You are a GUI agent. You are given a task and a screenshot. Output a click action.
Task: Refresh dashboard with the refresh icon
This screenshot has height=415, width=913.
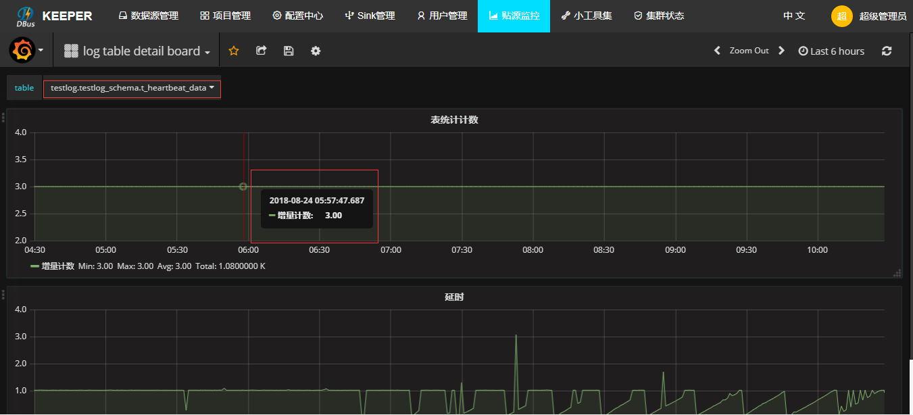pyautogui.click(x=887, y=51)
